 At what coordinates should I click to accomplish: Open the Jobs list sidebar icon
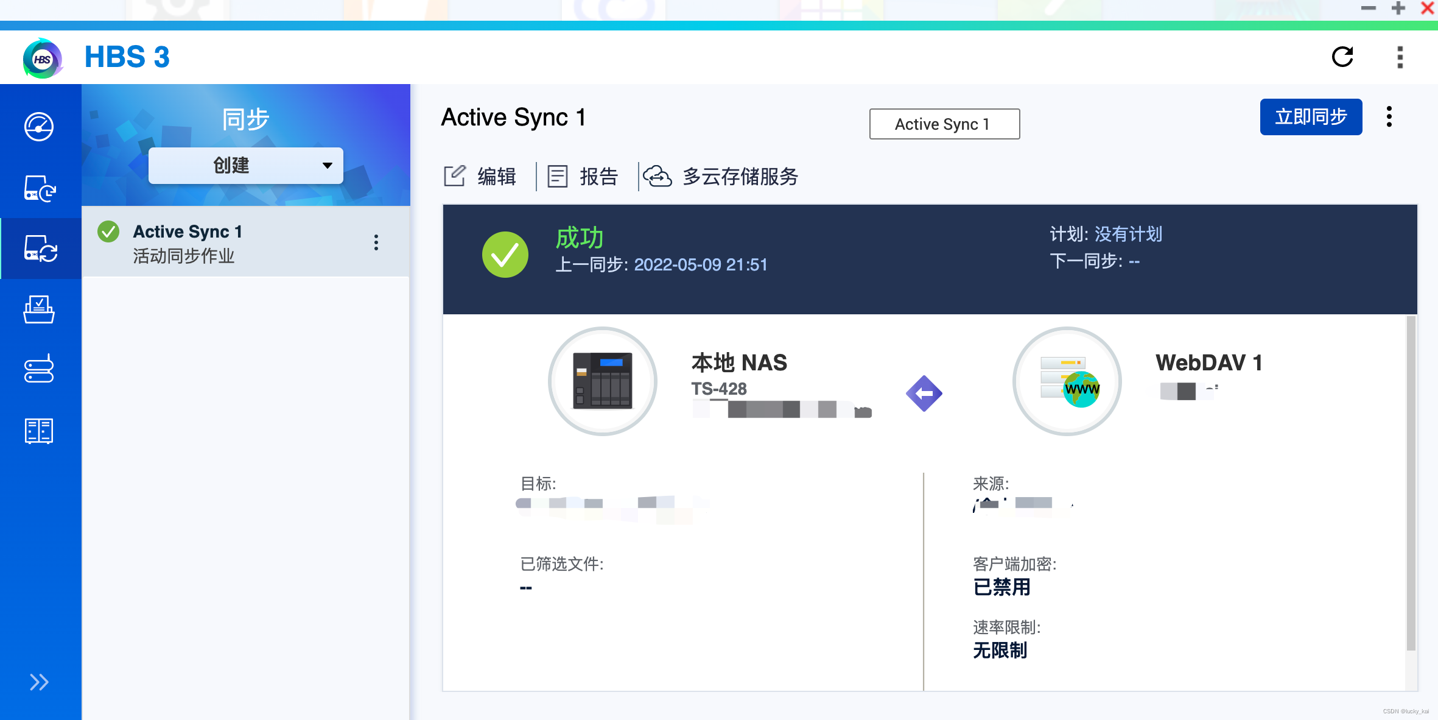(39, 309)
